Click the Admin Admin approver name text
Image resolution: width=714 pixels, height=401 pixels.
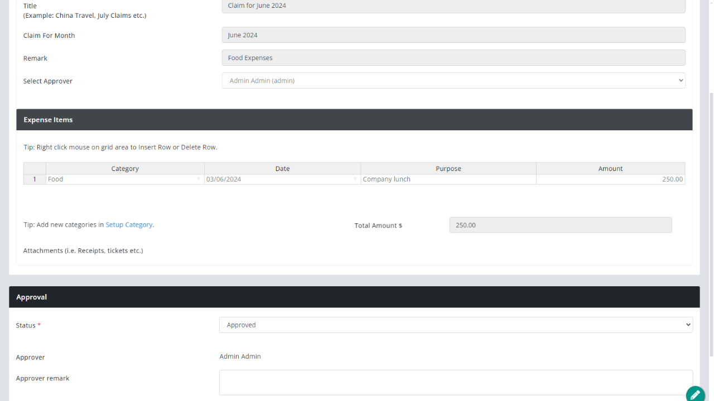click(240, 356)
